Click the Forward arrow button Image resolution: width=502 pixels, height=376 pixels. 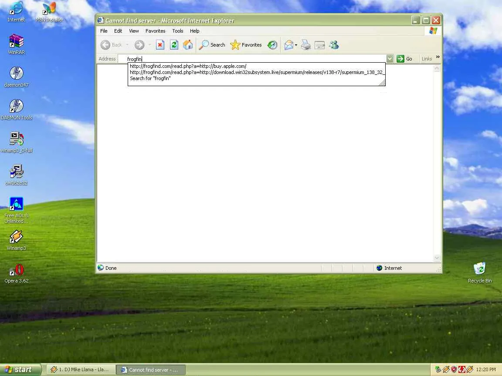139,45
